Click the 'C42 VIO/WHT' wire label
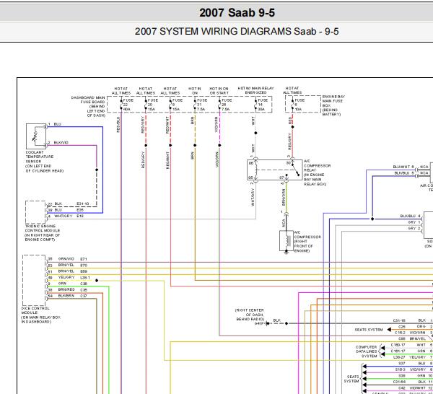The height and width of the screenshot is (394, 433). point(412,388)
